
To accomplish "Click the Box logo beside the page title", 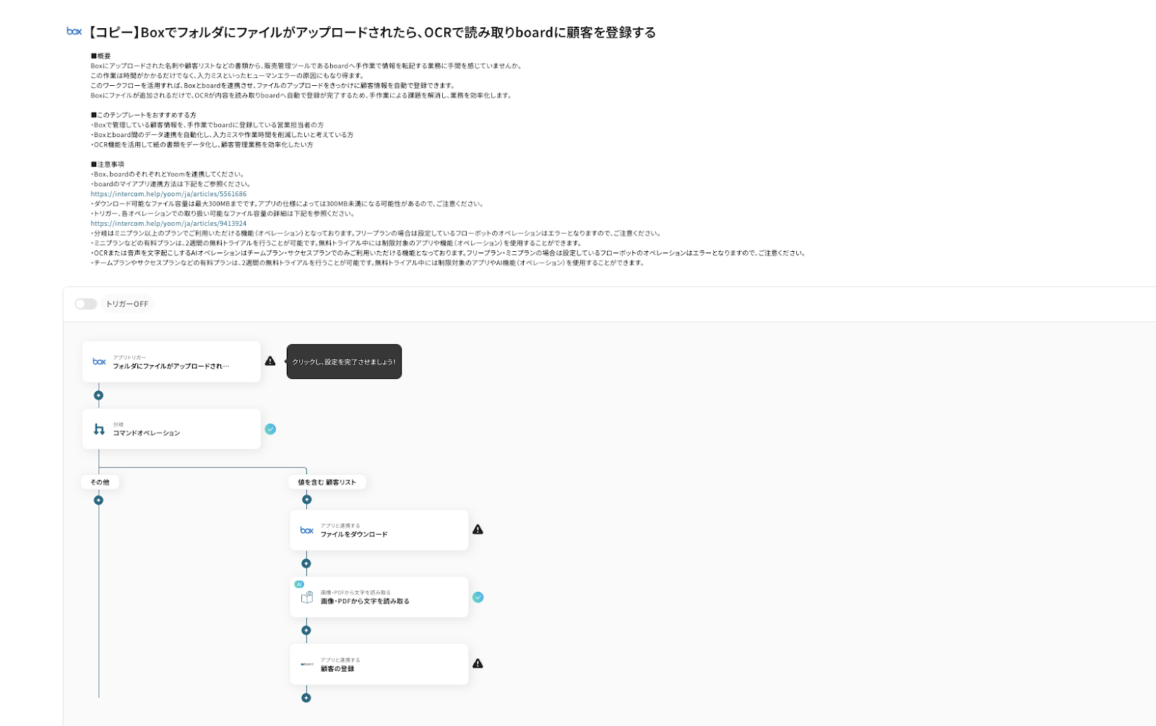I will [x=74, y=31].
